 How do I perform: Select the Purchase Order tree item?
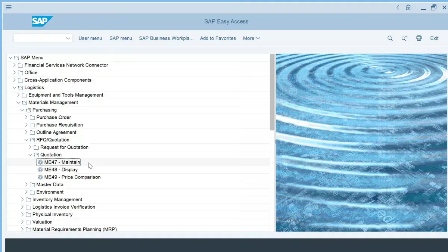tap(54, 117)
